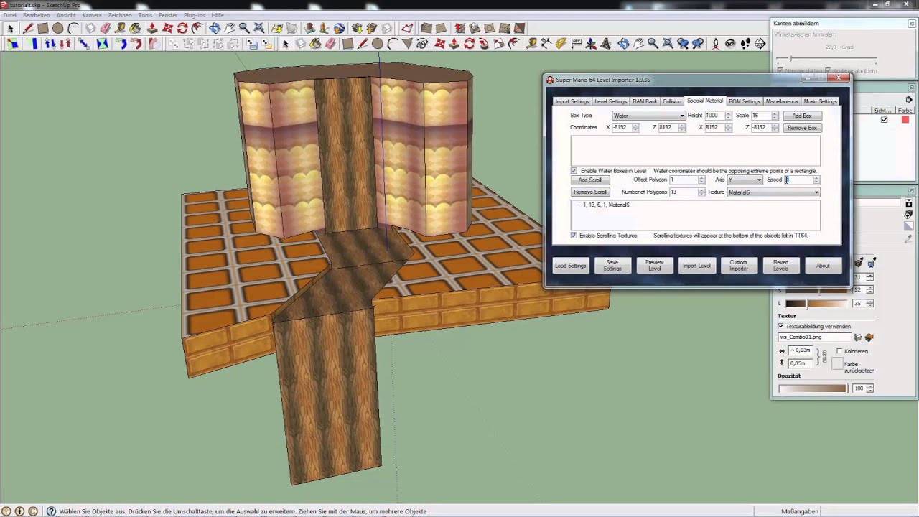919x517 pixels.
Task: Adjust the Height stepper arrows
Action: tap(728, 116)
